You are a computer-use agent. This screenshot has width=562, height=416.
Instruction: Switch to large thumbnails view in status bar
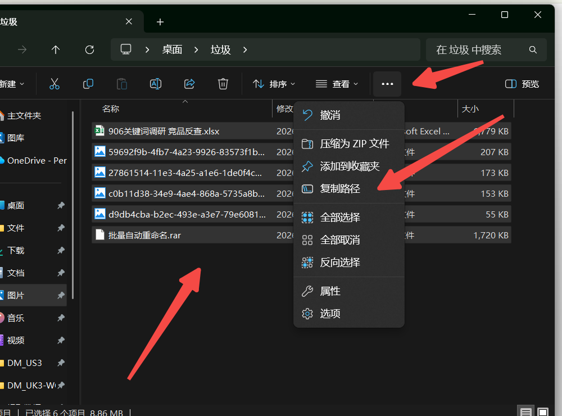(542, 412)
